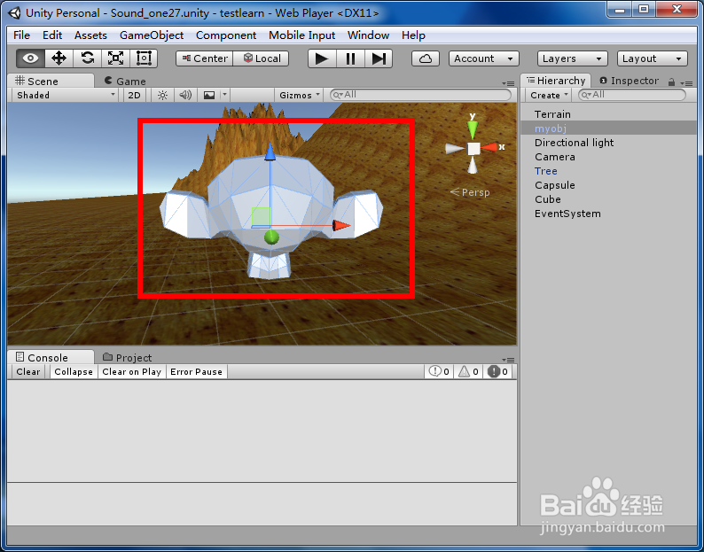Open the Layers dropdown
The height and width of the screenshot is (552, 704).
point(572,58)
